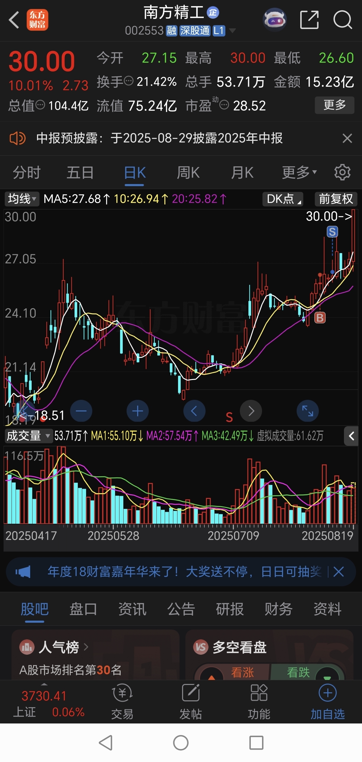Viewport: 362px width, 762px height.
Task: Change 前复权 adjustment mode
Action: [336, 199]
